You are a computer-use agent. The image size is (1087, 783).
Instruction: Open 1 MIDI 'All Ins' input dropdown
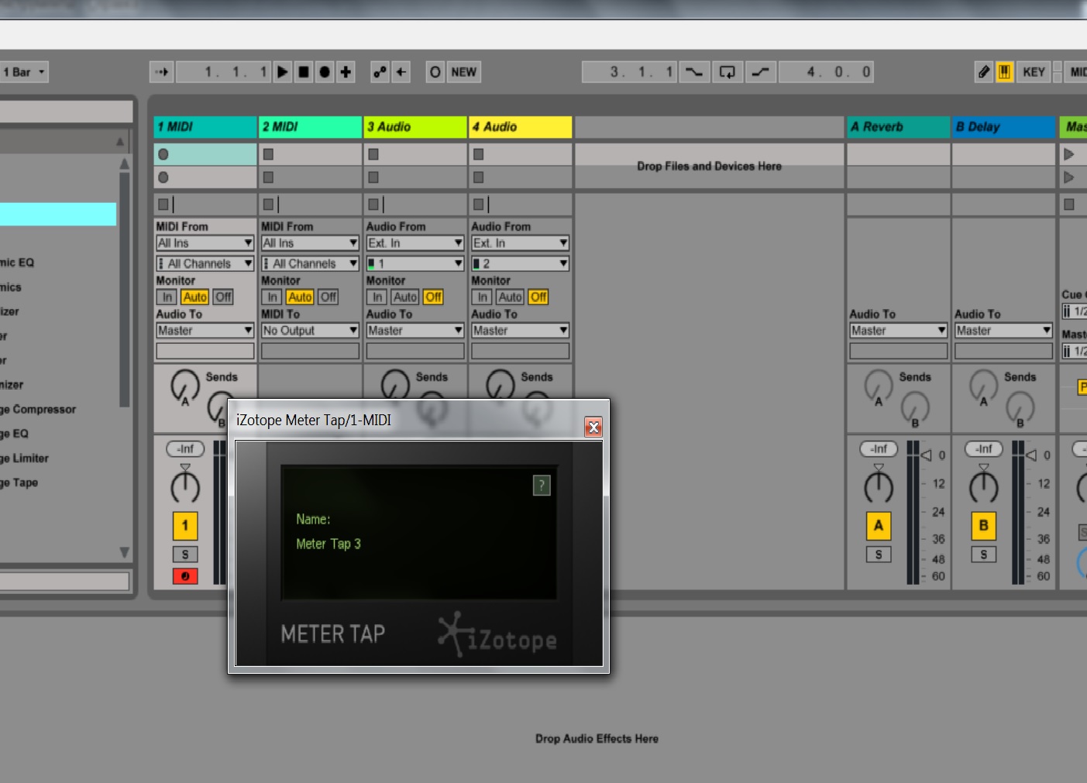point(205,243)
